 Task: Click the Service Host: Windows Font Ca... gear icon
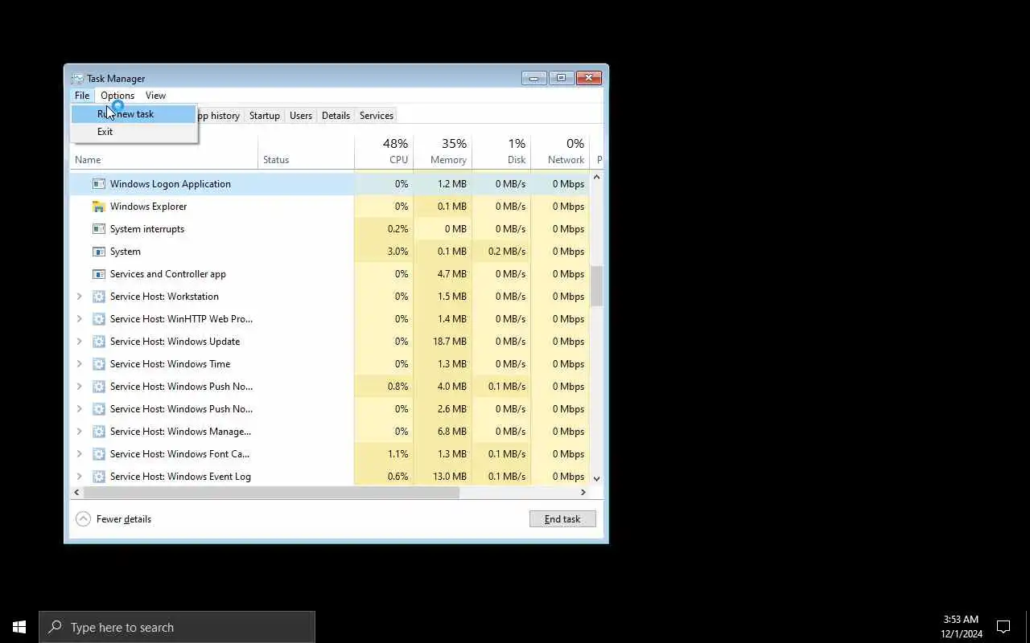(x=99, y=454)
